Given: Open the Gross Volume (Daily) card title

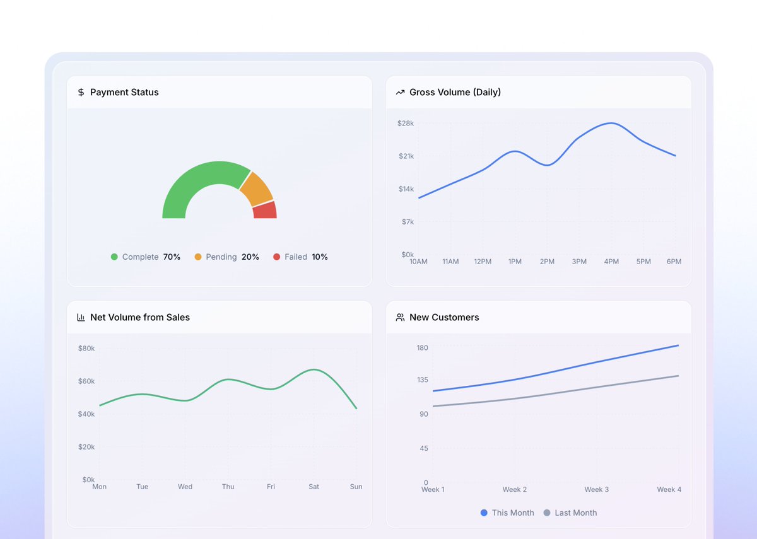Looking at the screenshot, I should (455, 93).
